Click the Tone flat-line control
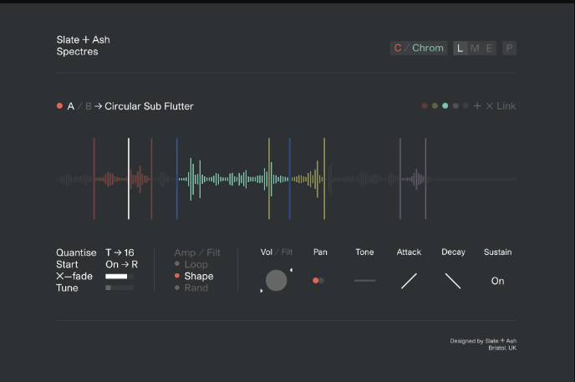This screenshot has width=575, height=382. point(364,281)
